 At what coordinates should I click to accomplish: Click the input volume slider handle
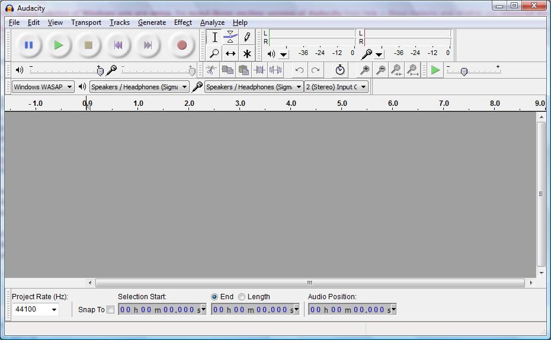point(192,71)
